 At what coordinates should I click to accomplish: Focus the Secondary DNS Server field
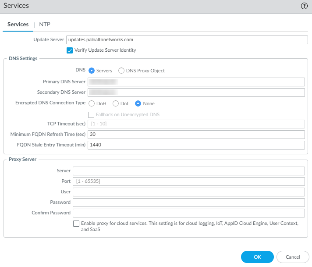(196, 93)
